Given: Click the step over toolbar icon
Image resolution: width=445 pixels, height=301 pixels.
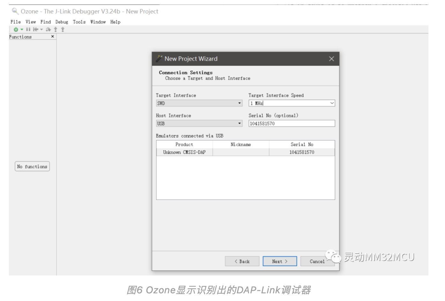Looking at the screenshot, I should click(x=48, y=29).
